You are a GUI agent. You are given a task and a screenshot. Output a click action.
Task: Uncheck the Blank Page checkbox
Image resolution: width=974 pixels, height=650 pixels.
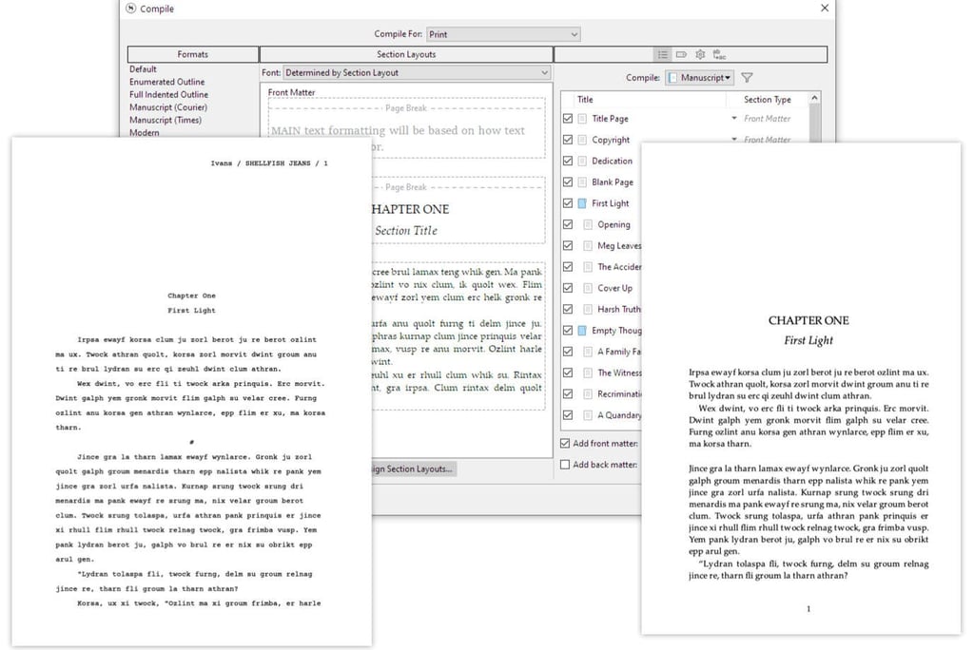pyautogui.click(x=567, y=182)
